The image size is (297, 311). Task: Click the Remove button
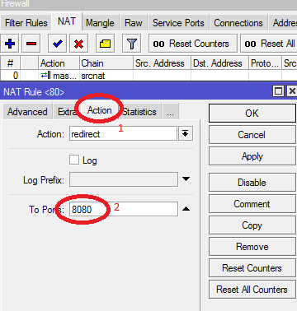pos(252,247)
